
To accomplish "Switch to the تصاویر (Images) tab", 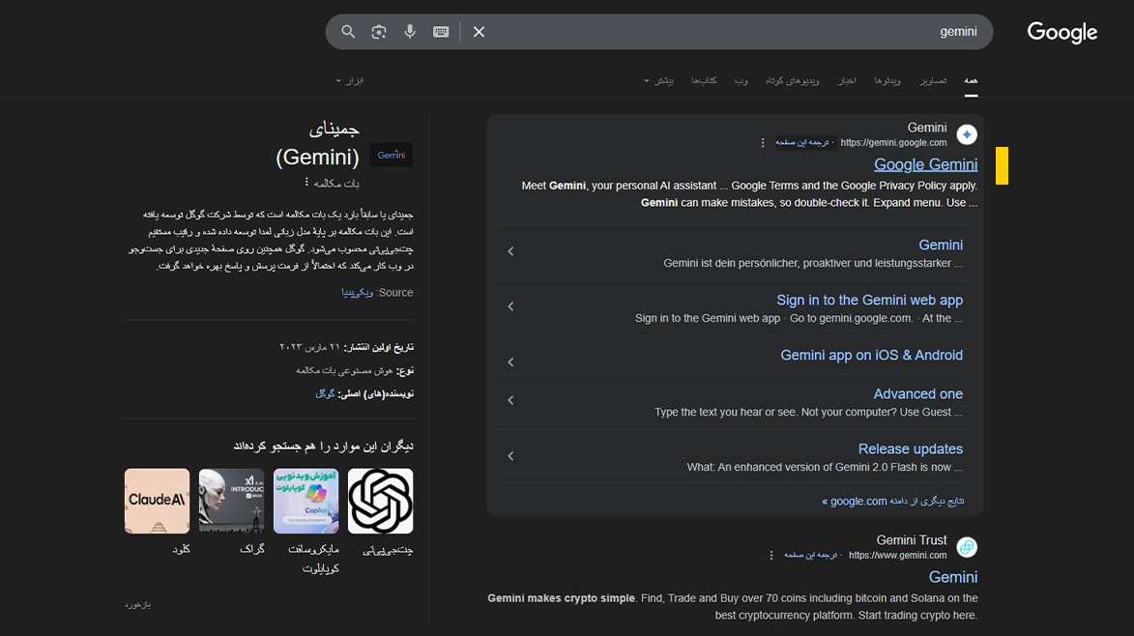I will (x=933, y=81).
